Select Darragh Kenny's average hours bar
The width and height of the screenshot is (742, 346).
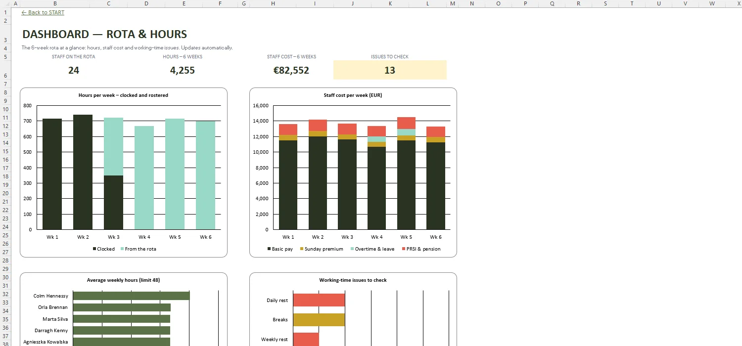[x=122, y=330]
